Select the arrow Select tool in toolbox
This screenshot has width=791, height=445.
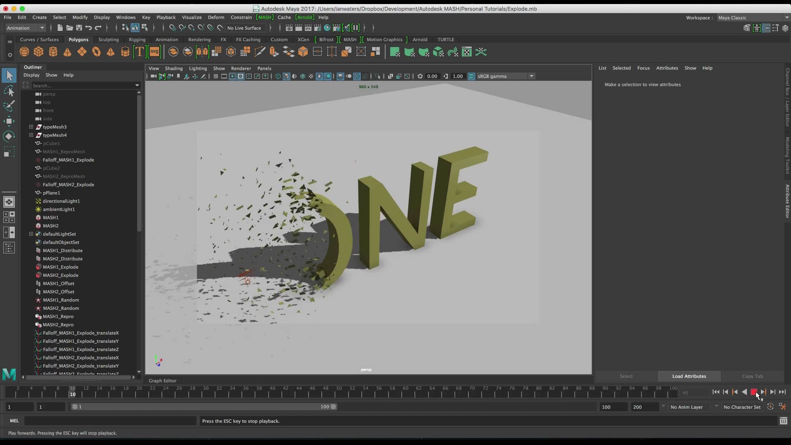(9, 75)
